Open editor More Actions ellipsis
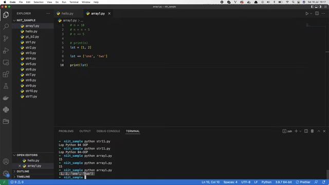Screen dimensions: 329x185 coord(323,13)
